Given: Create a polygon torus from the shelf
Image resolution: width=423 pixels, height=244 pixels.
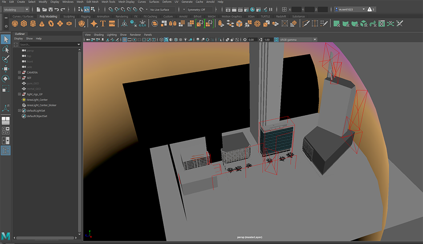Looking at the screenshot, I should pyautogui.click(x=51, y=24).
